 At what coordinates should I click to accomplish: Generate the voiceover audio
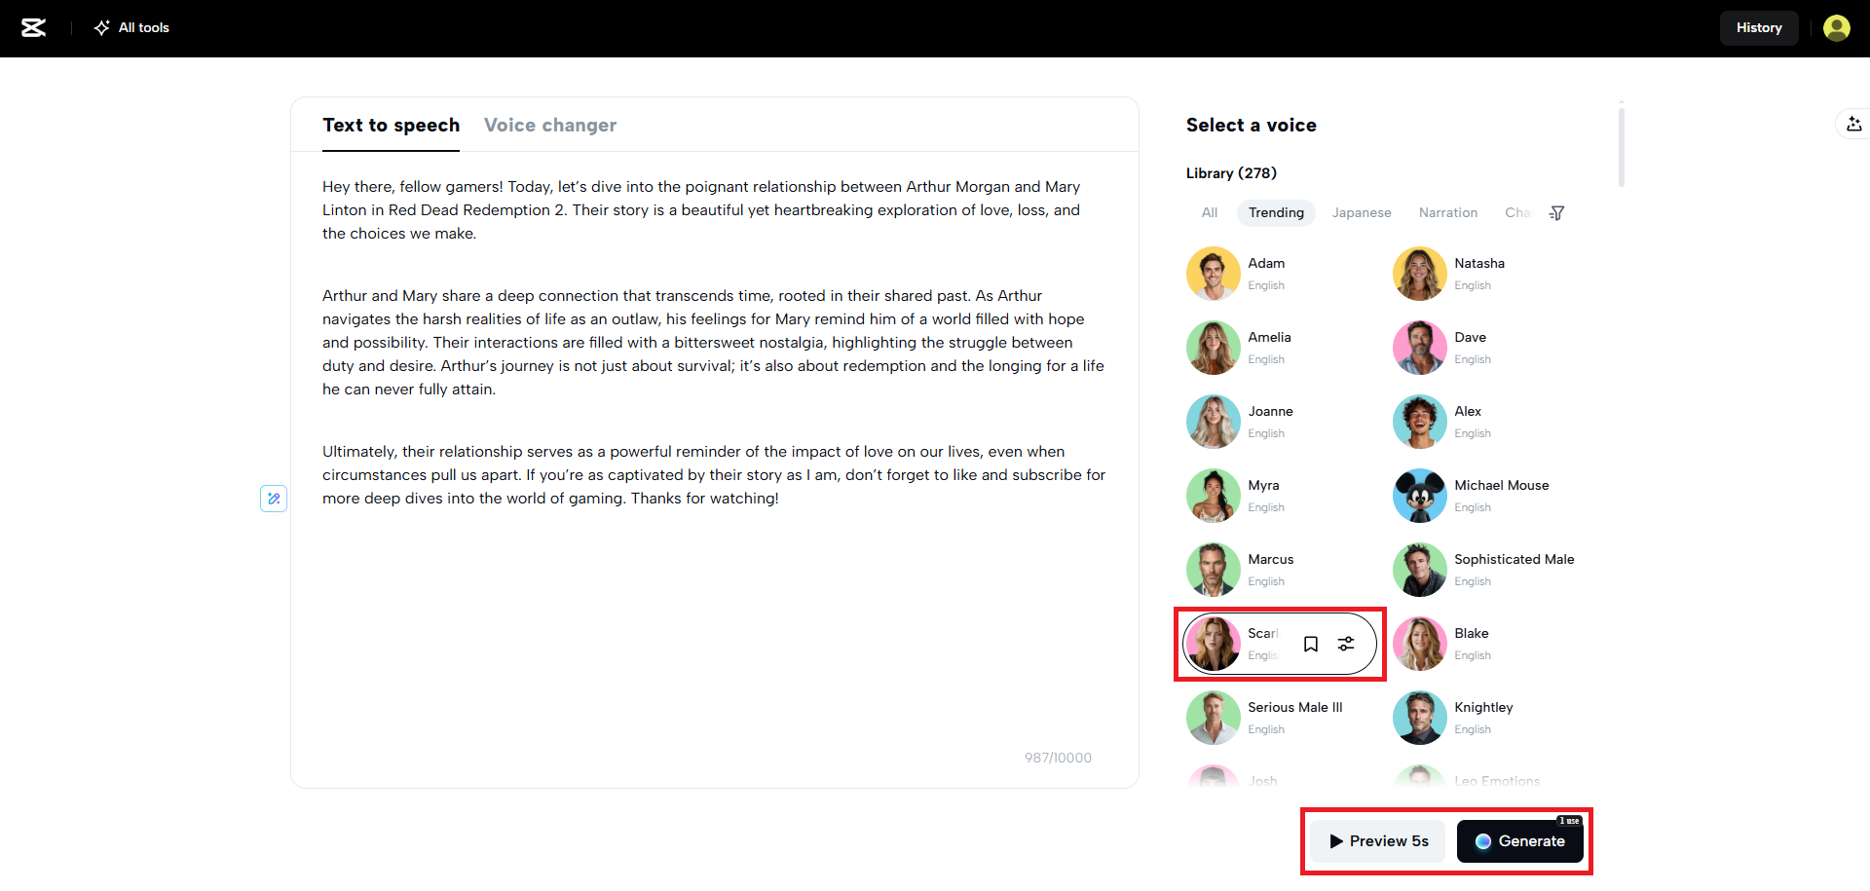[1520, 841]
